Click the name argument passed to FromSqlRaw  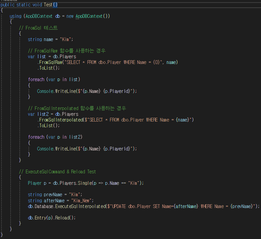pos(171,62)
